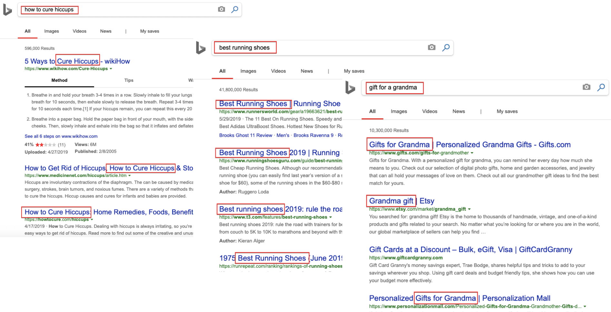
Task: Select Images tab in hiccups search
Action: (52, 31)
